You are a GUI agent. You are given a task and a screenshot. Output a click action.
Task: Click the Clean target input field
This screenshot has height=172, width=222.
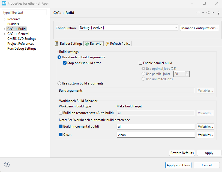155,135
